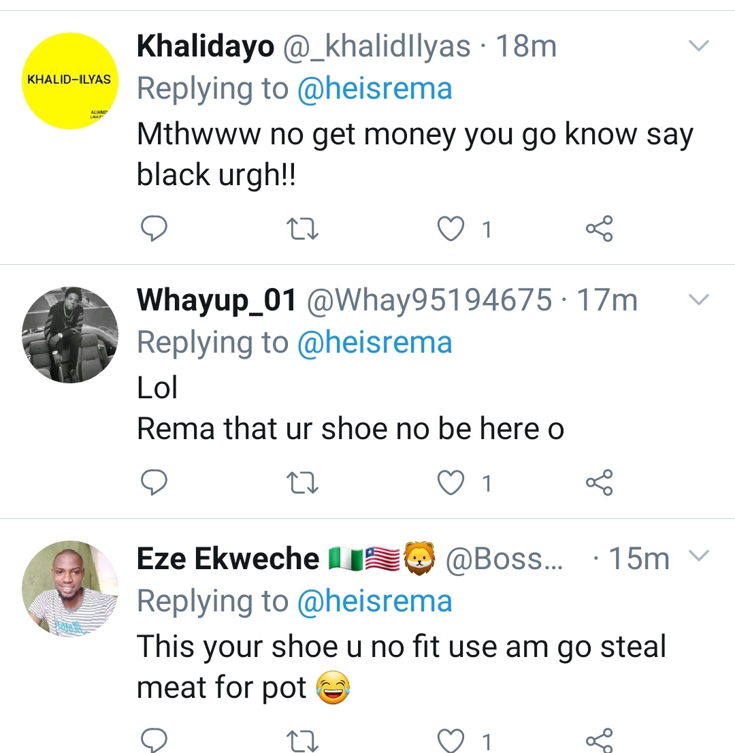Screen dimensions: 735x753
Task: Open @heisrema link in Khalidayo's reply
Action: (374, 89)
